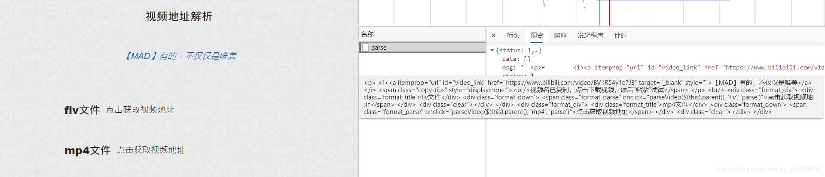825x177 pixels.
Task: Click the red marker line in timeline
Action: pyautogui.click(x=609, y=13)
